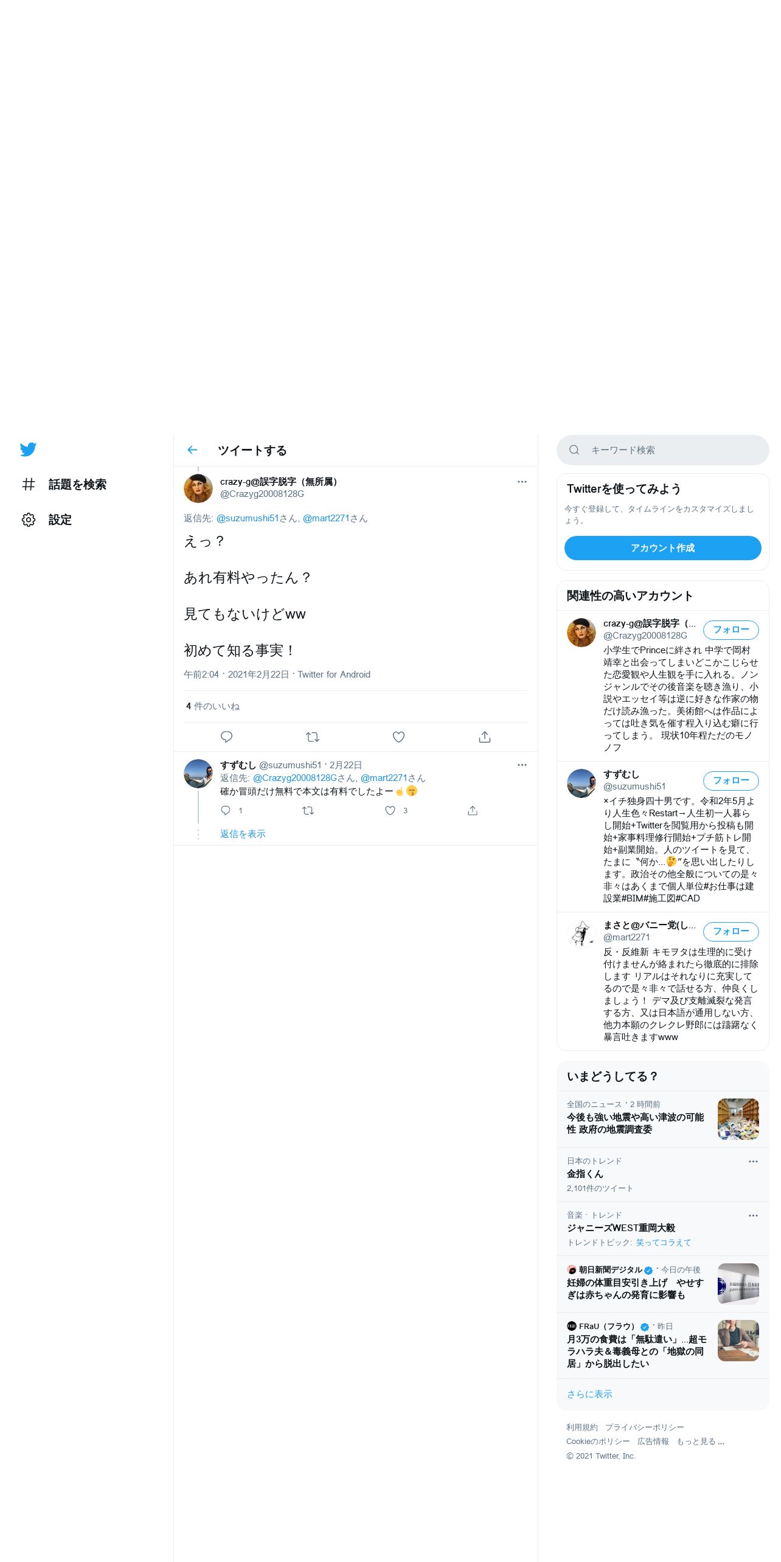The image size is (781, 1562).
Task: Like the main tweet with heart icon
Action: click(x=398, y=737)
